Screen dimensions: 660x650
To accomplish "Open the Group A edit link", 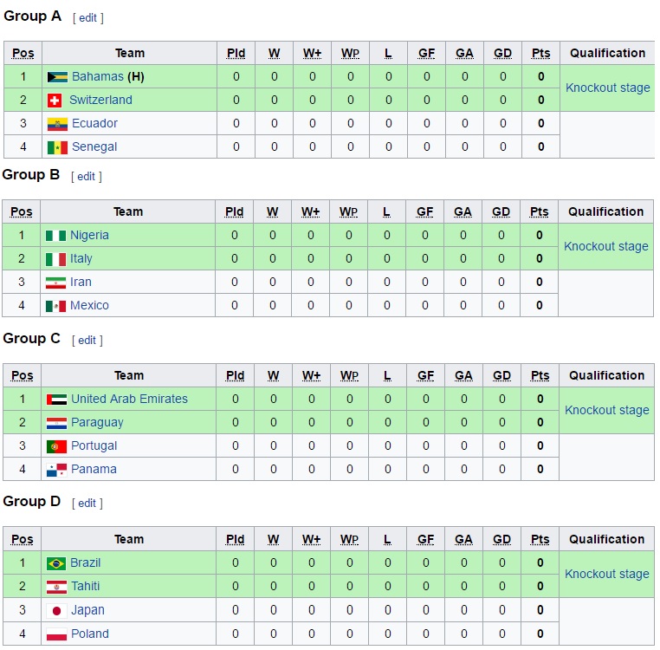I will [87, 18].
